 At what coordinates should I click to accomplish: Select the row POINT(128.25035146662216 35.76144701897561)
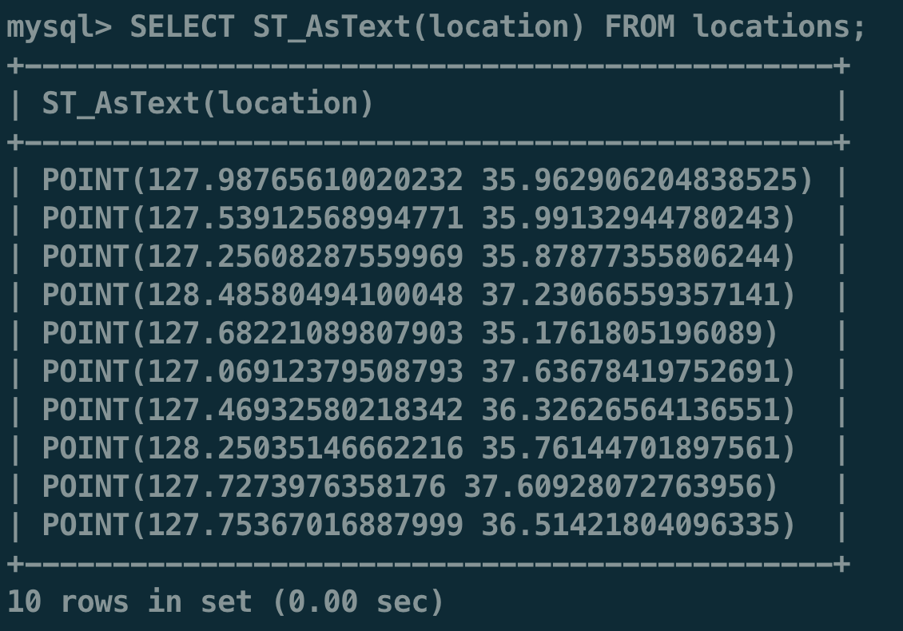pos(419,449)
